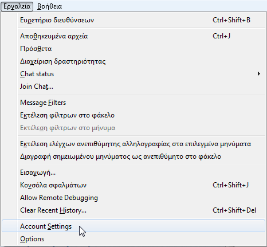Open the Βοήθεια menu

point(49,6)
